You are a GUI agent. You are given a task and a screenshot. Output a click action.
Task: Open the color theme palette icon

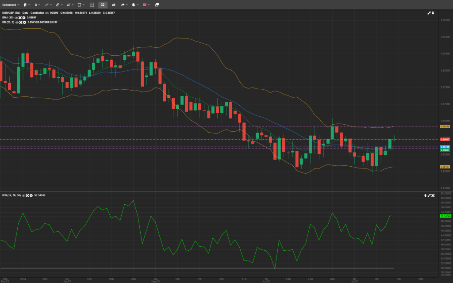[x=134, y=5]
